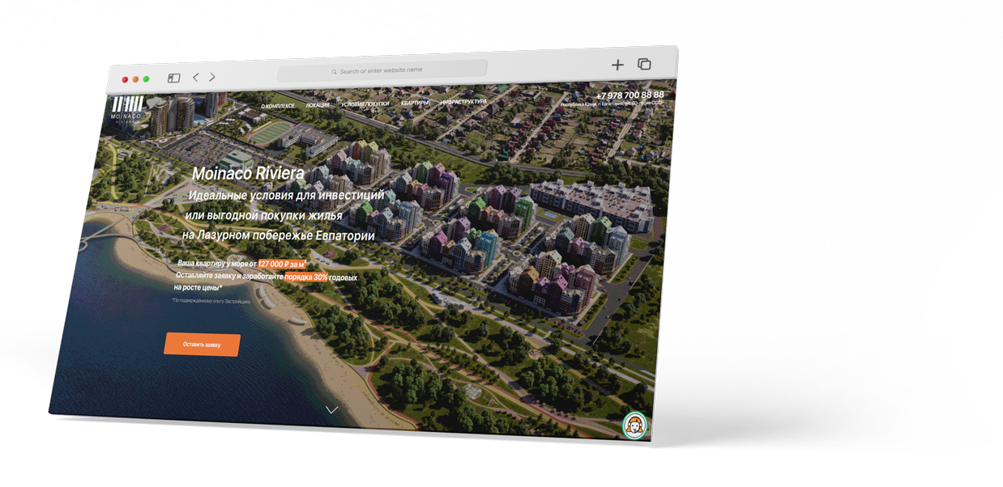Call the +7 978 700 88 88 number
The height and width of the screenshot is (487, 1003).
tap(630, 95)
